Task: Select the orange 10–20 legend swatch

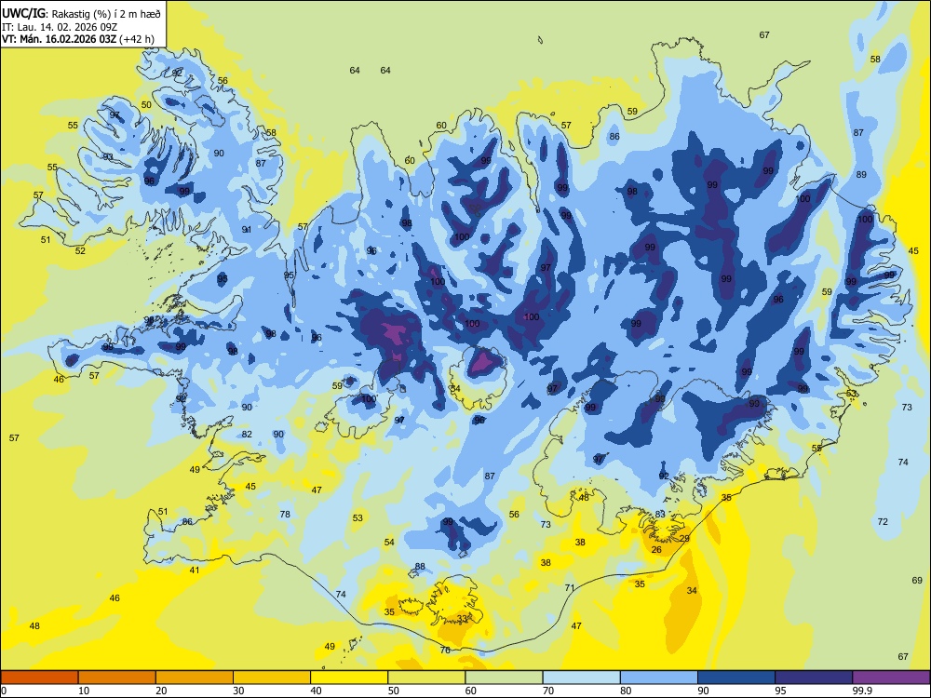Action: 117,678
